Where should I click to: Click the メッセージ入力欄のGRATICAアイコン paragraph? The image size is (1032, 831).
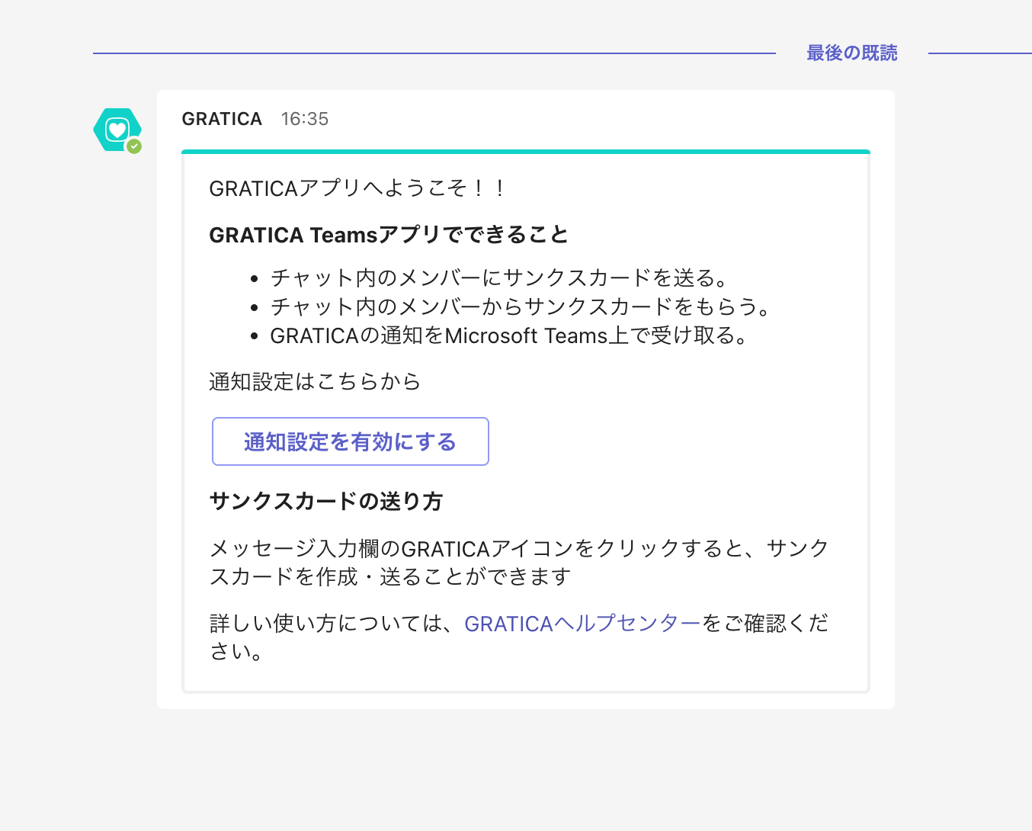(519, 563)
